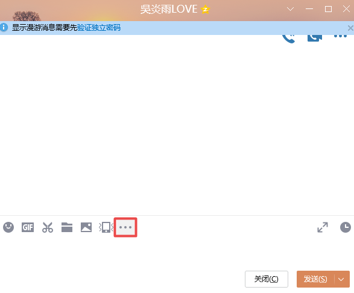The height and width of the screenshot is (293, 354).
Task: Open more tools from highlighted ellipsis button
Action: coord(125,227)
